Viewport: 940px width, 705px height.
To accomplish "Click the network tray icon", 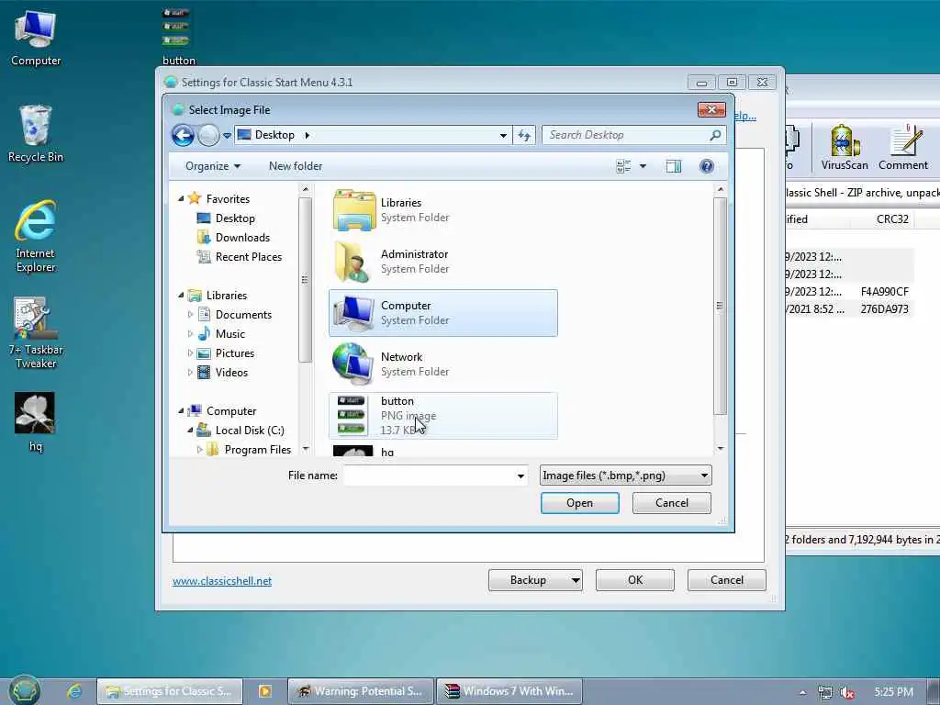I will [x=825, y=692].
